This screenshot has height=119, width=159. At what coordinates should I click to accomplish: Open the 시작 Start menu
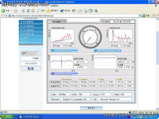click(x=7, y=116)
